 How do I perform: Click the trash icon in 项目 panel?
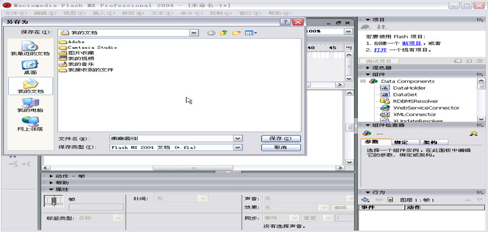(x=480, y=61)
